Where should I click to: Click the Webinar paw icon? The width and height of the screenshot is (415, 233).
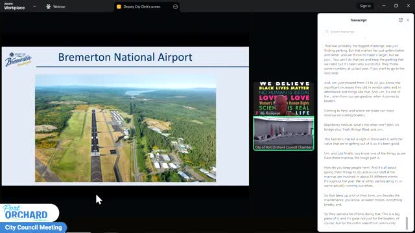(x=49, y=6)
